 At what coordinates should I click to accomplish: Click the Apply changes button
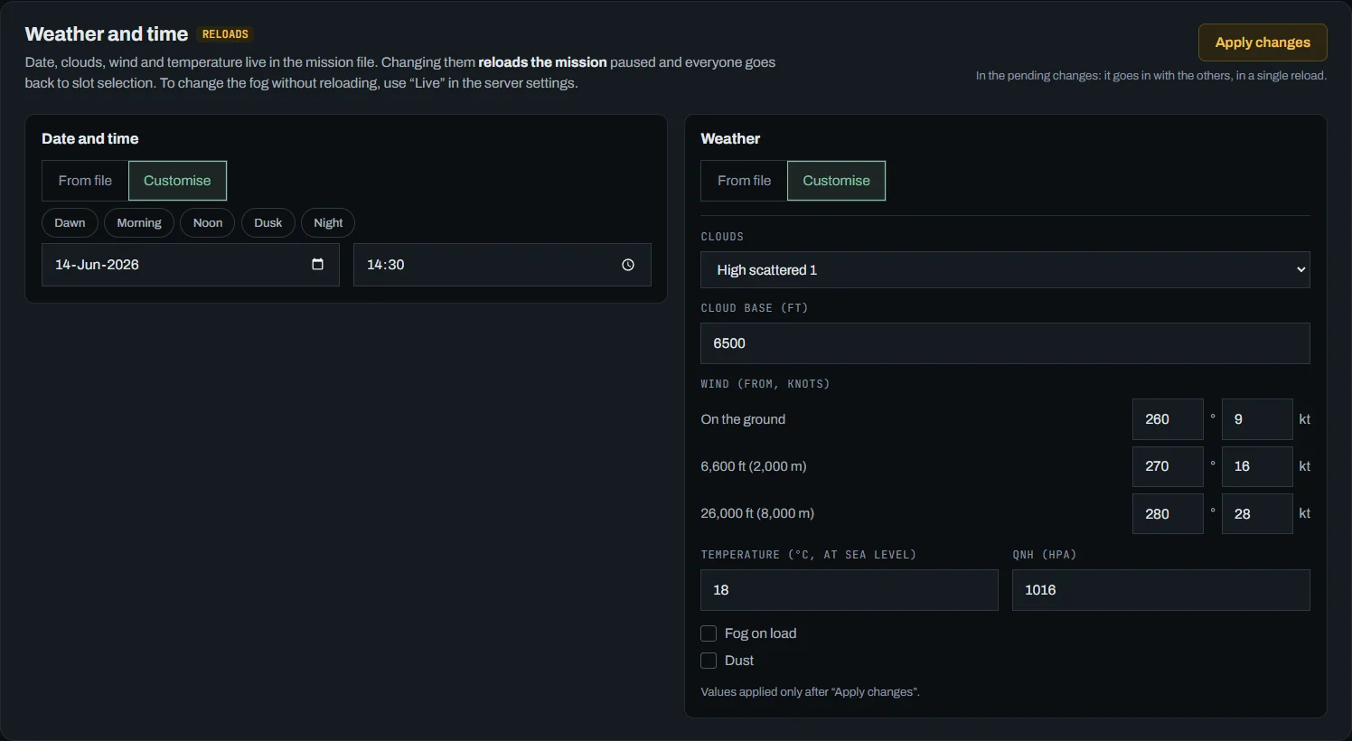[x=1263, y=42]
